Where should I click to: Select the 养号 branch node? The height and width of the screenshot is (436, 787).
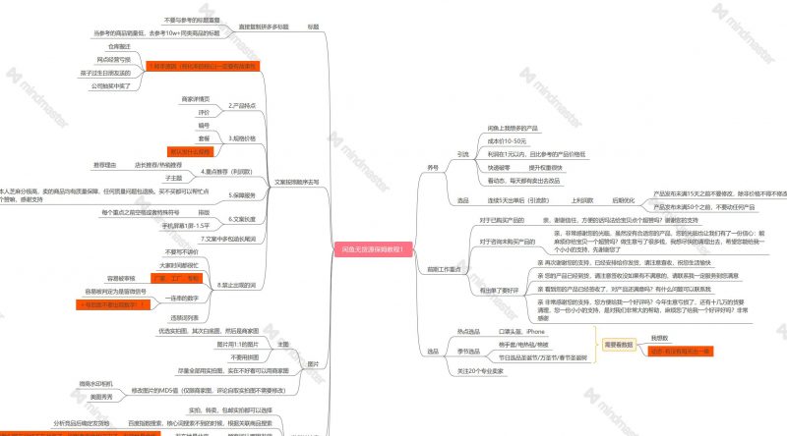pyautogui.click(x=433, y=168)
